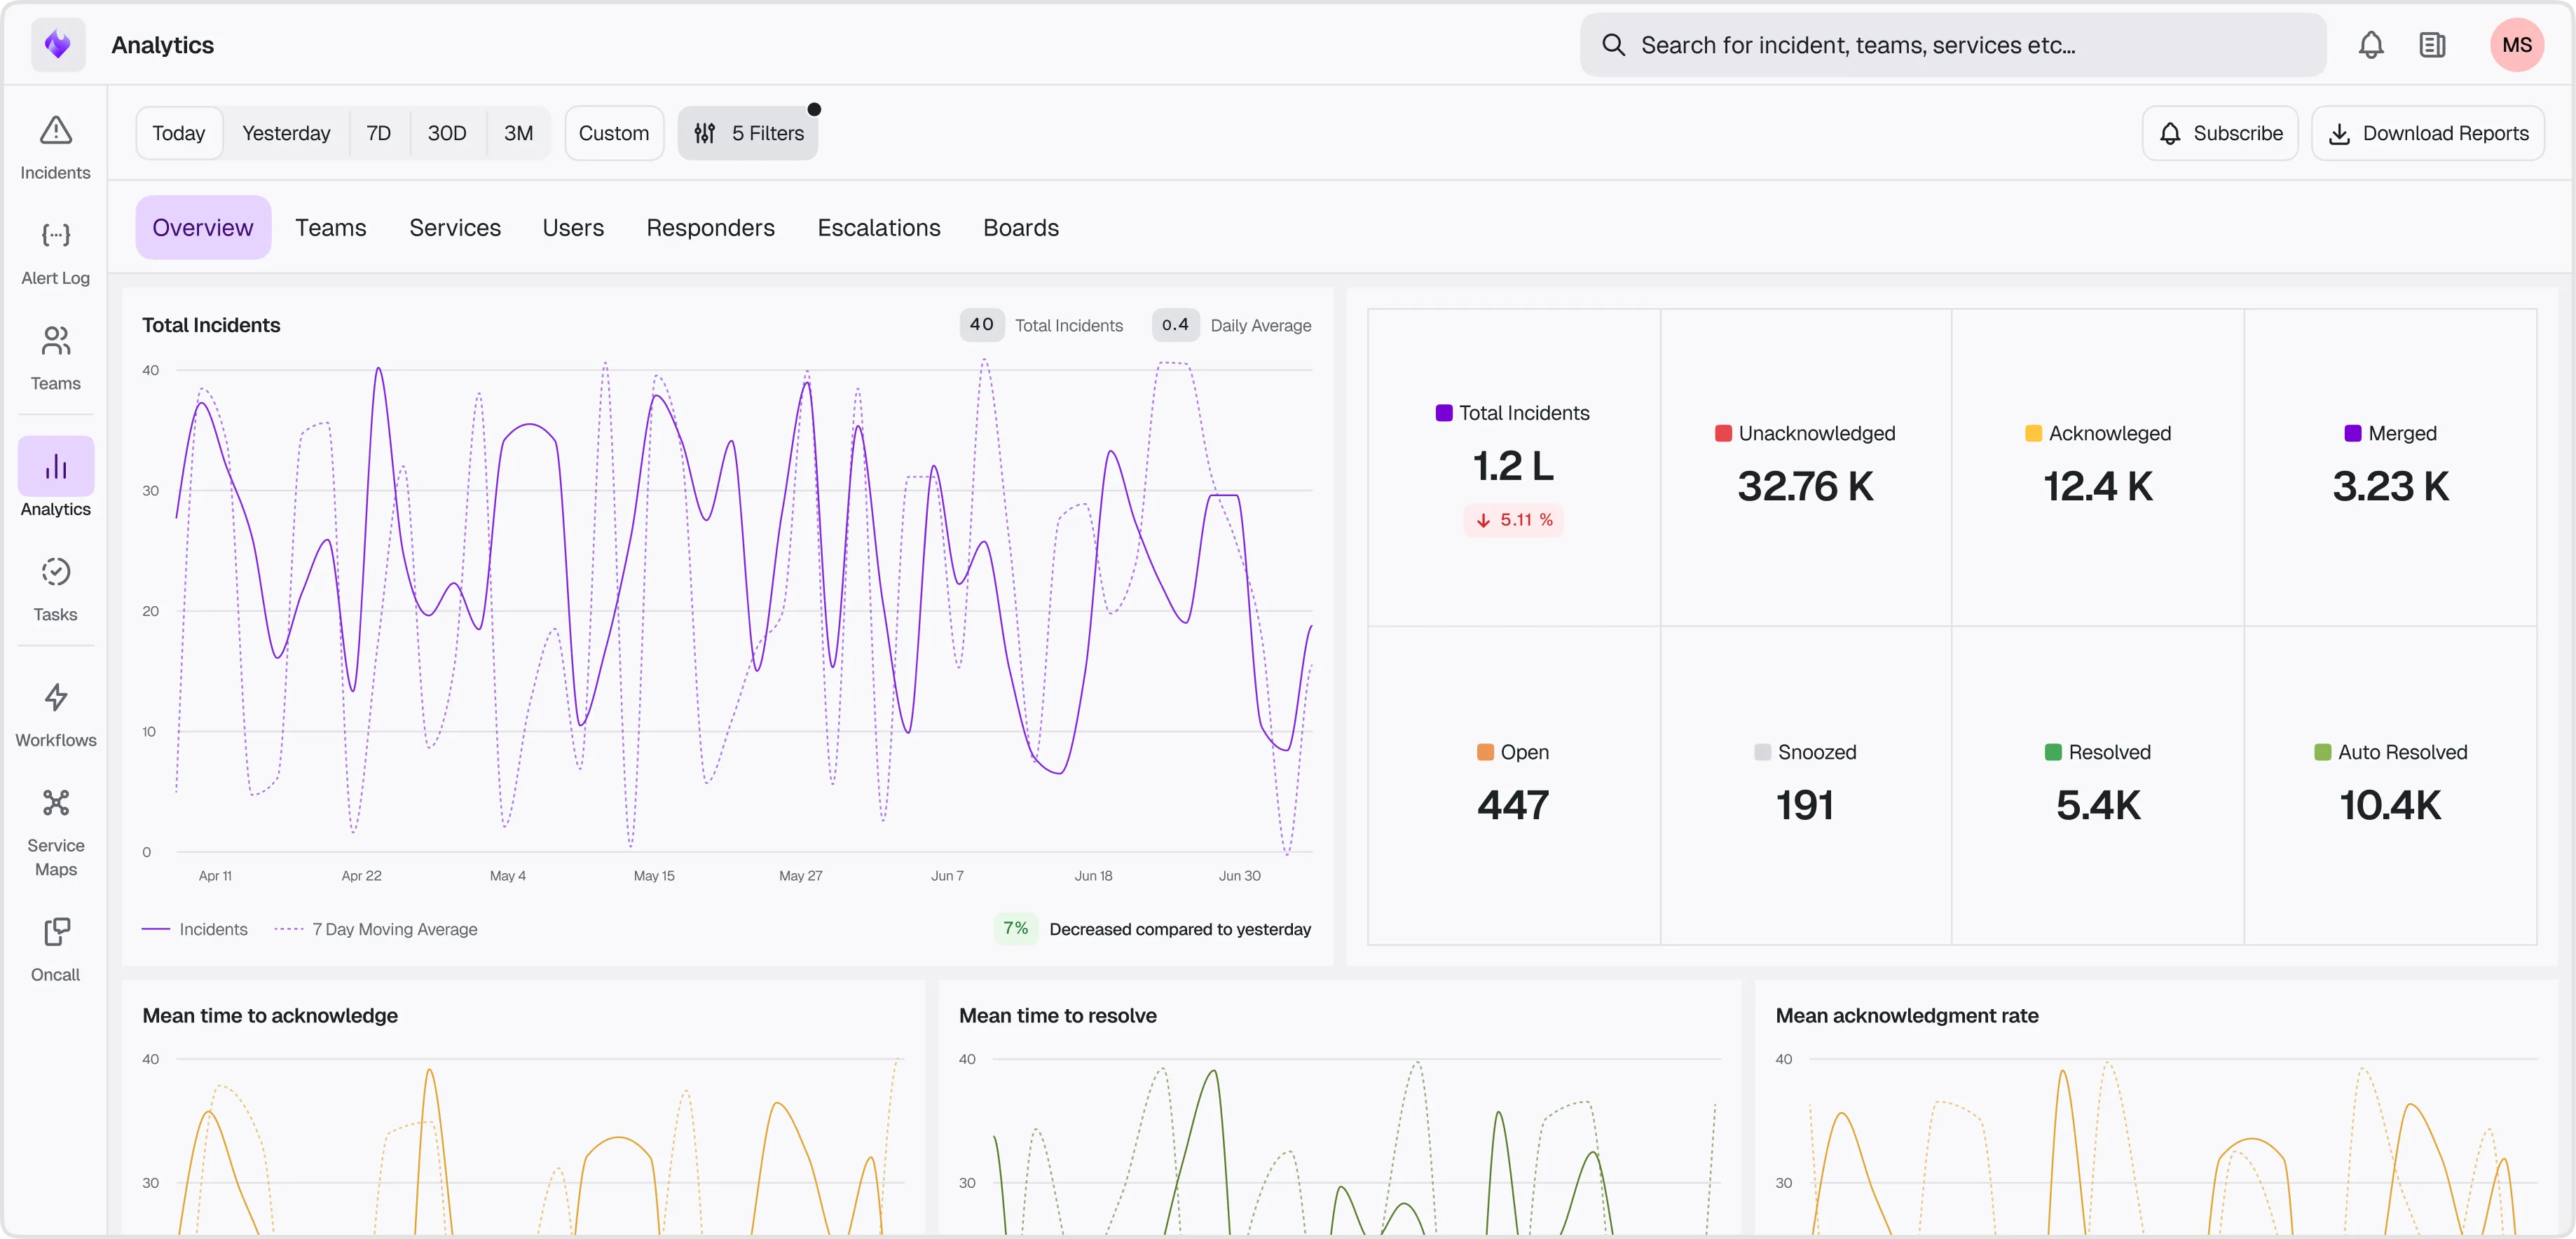The width and height of the screenshot is (2576, 1239).
Task: Select the 30D time range
Action: [447, 133]
